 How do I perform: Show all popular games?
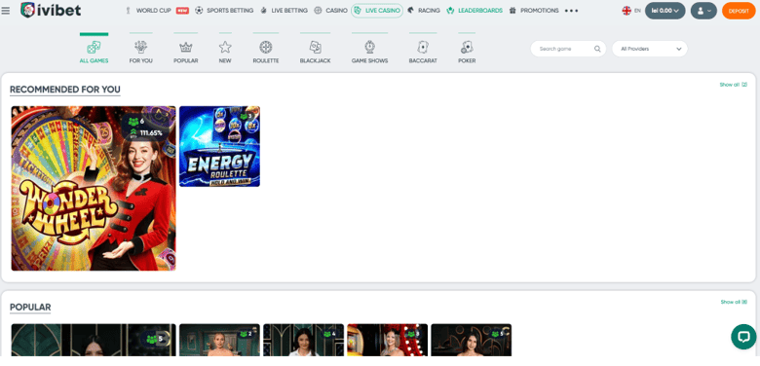(734, 302)
